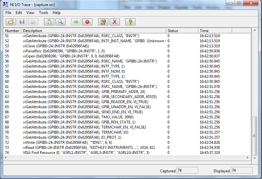
Task: Click the Captured count field
Action: [x=187, y=170]
